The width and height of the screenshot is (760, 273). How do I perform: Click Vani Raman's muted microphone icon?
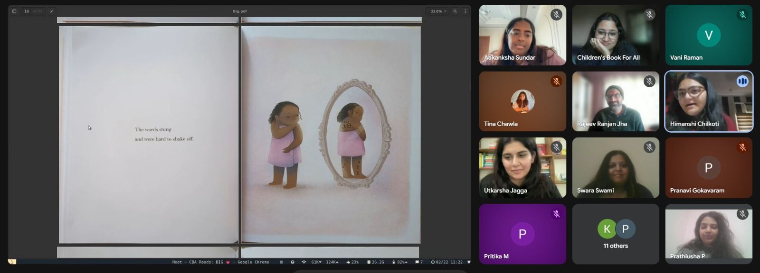(x=742, y=15)
